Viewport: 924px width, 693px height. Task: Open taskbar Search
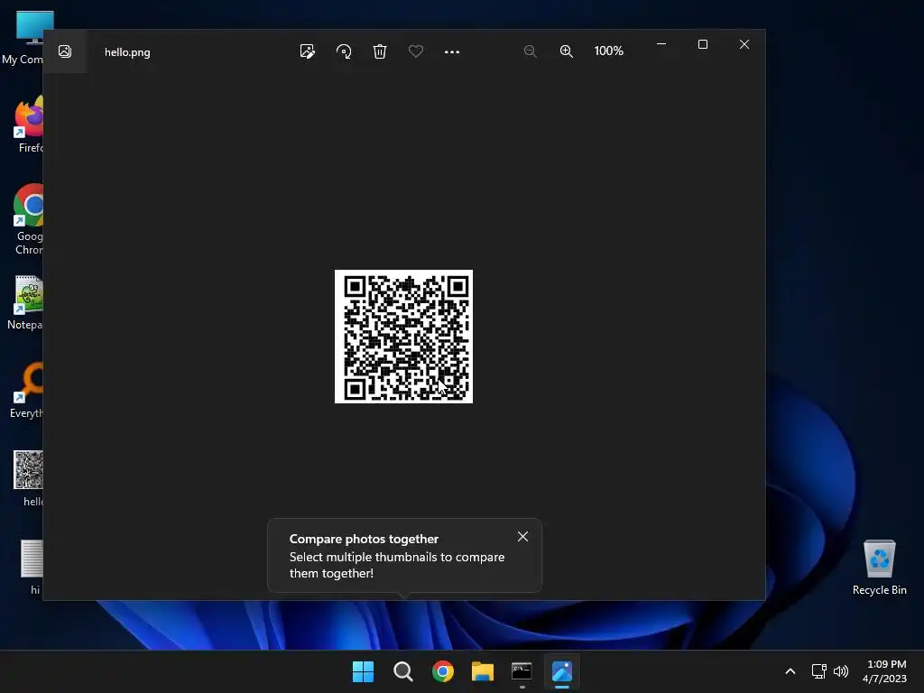click(x=403, y=671)
